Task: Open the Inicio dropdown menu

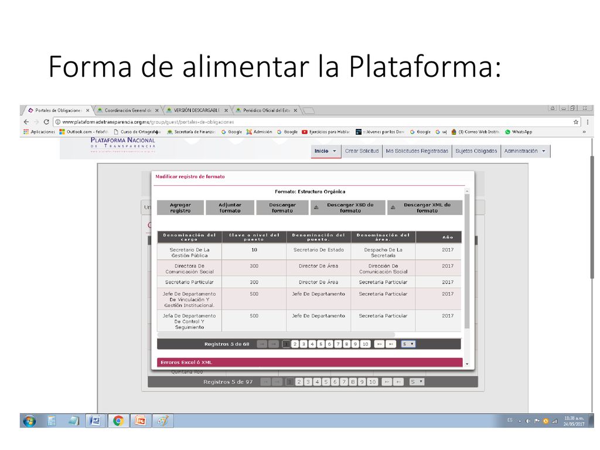Action: [x=326, y=151]
